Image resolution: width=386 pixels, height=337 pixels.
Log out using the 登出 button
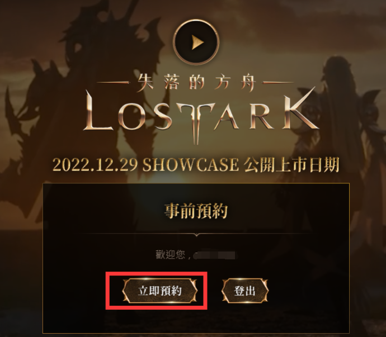click(244, 291)
